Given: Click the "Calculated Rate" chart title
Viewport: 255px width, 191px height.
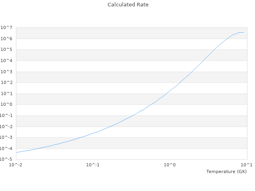Looking at the screenshot, I should point(127,5).
